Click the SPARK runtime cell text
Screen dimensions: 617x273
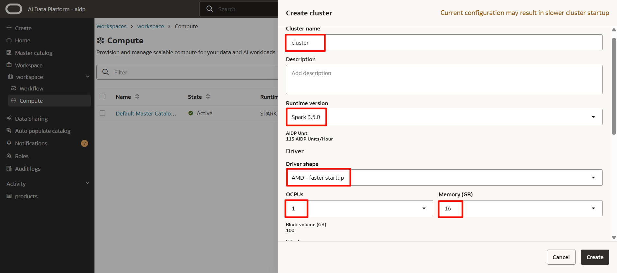(269, 114)
